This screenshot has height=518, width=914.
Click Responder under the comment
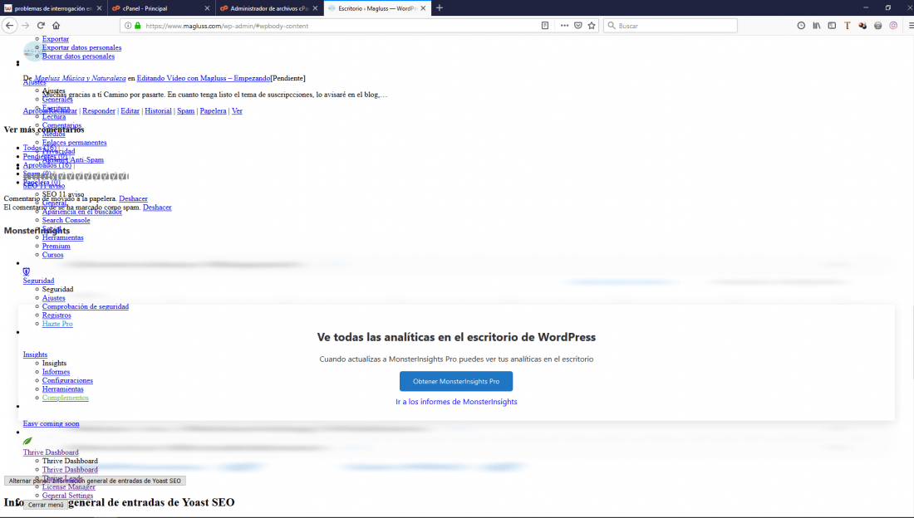(x=99, y=110)
